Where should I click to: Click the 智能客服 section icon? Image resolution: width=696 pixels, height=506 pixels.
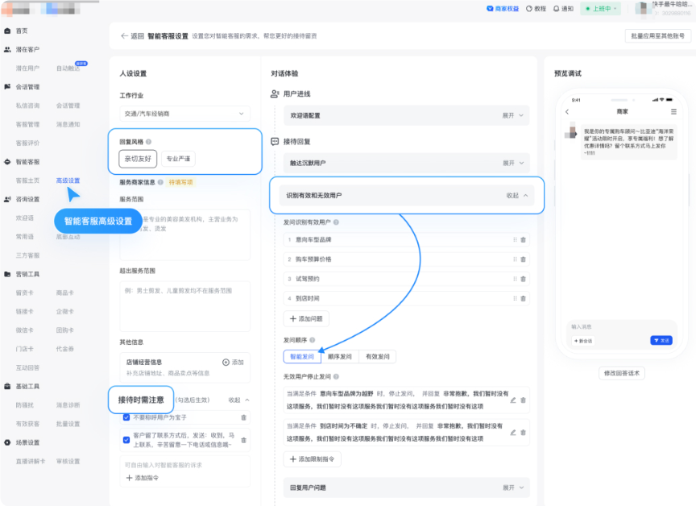tap(7, 162)
